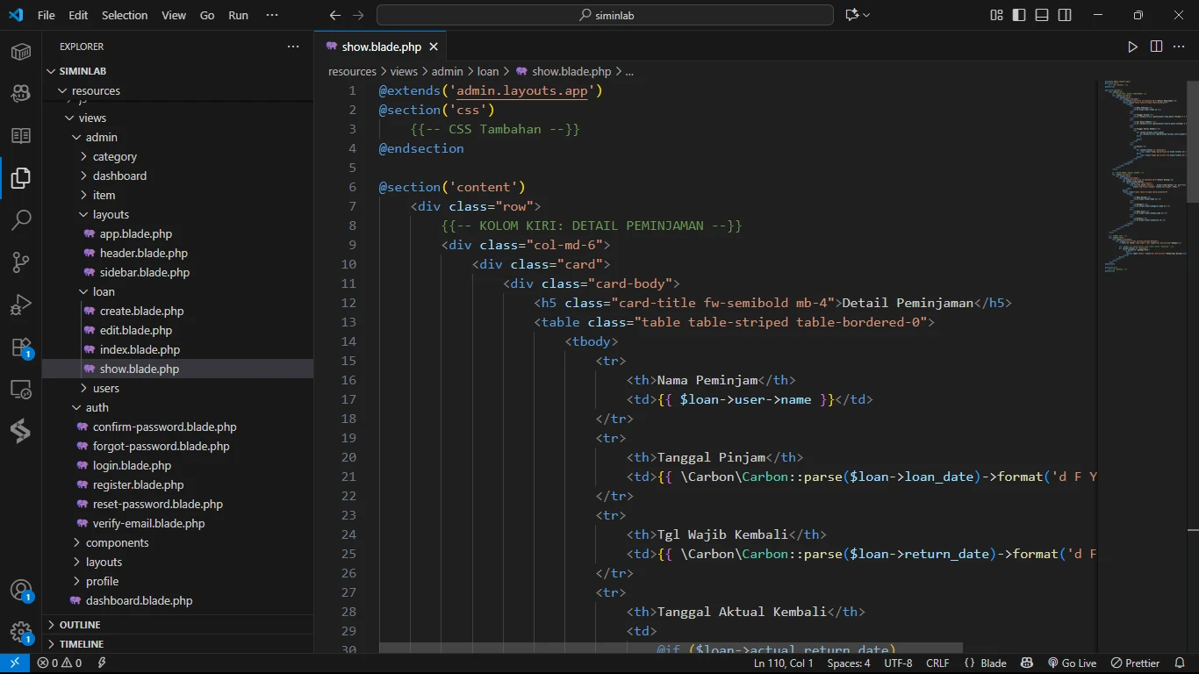This screenshot has height=674, width=1199.
Task: Open the Source Control view
Action: (x=21, y=262)
